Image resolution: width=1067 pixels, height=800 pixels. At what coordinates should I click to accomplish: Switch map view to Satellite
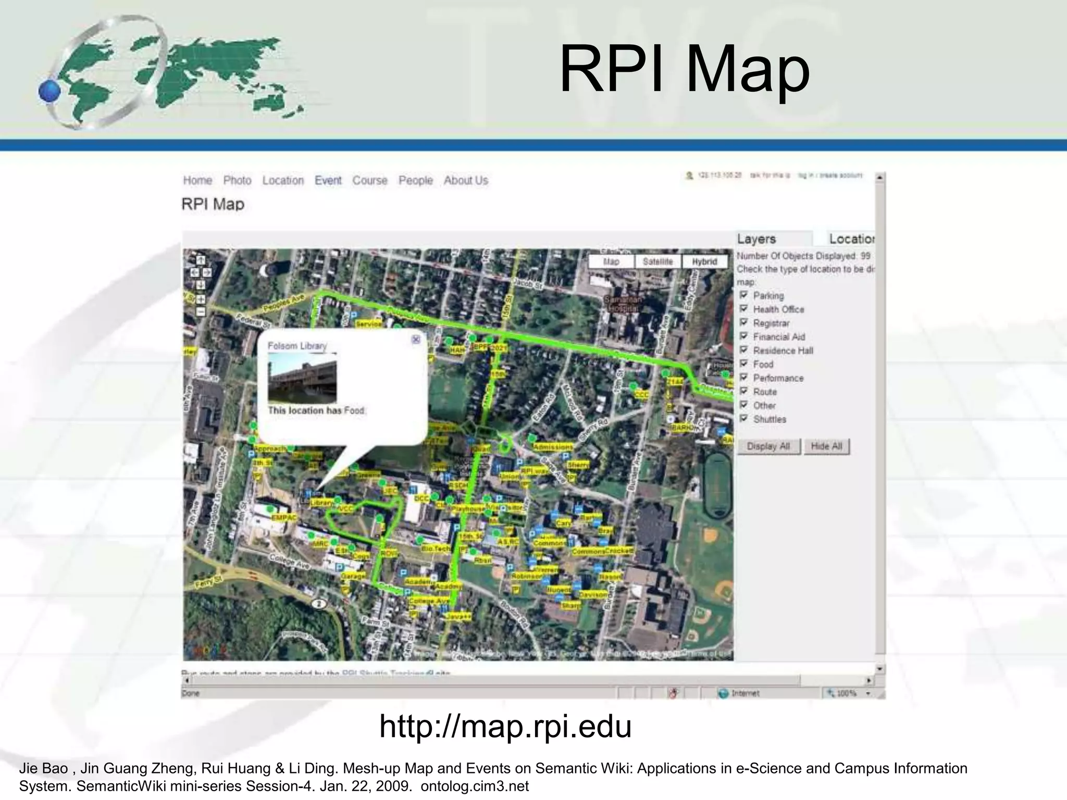coord(657,261)
